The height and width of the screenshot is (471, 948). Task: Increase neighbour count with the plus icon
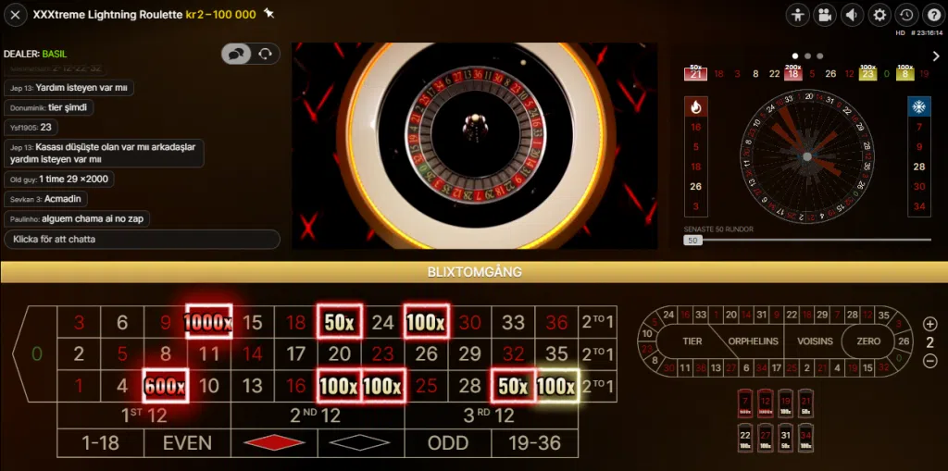[x=930, y=324]
